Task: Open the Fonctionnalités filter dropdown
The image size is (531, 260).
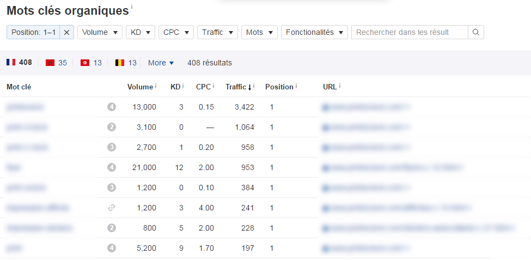Action: tap(314, 32)
